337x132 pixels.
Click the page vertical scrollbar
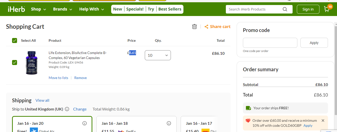pos(336,75)
